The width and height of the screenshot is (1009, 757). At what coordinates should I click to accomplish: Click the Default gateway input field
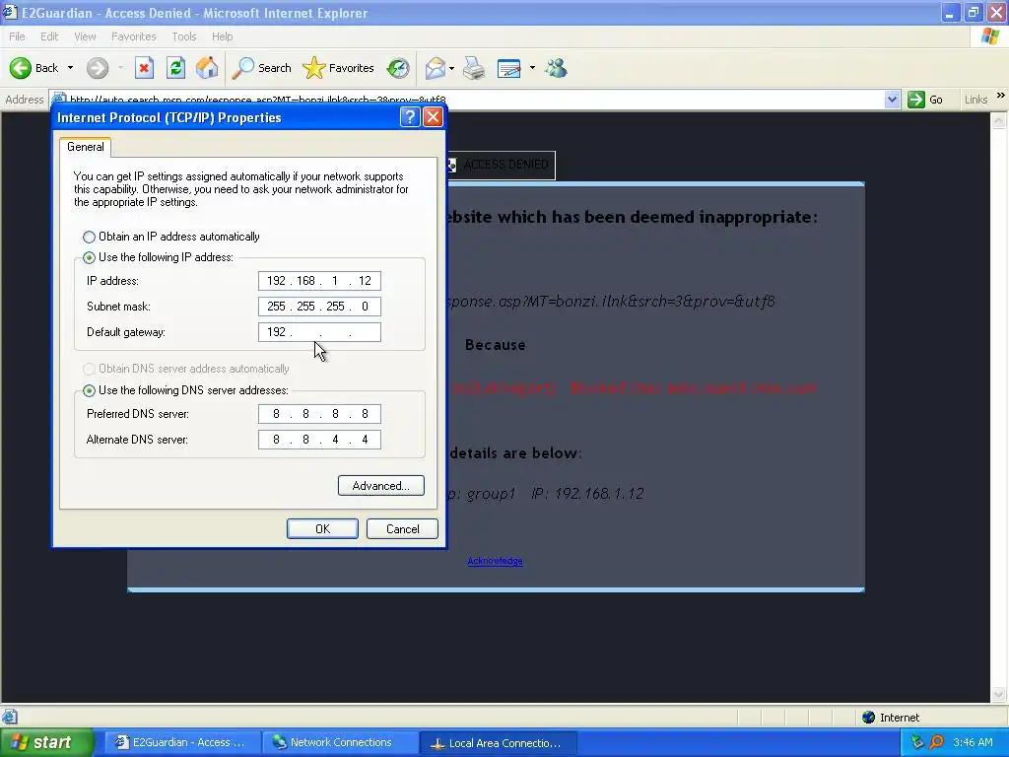[x=319, y=332]
